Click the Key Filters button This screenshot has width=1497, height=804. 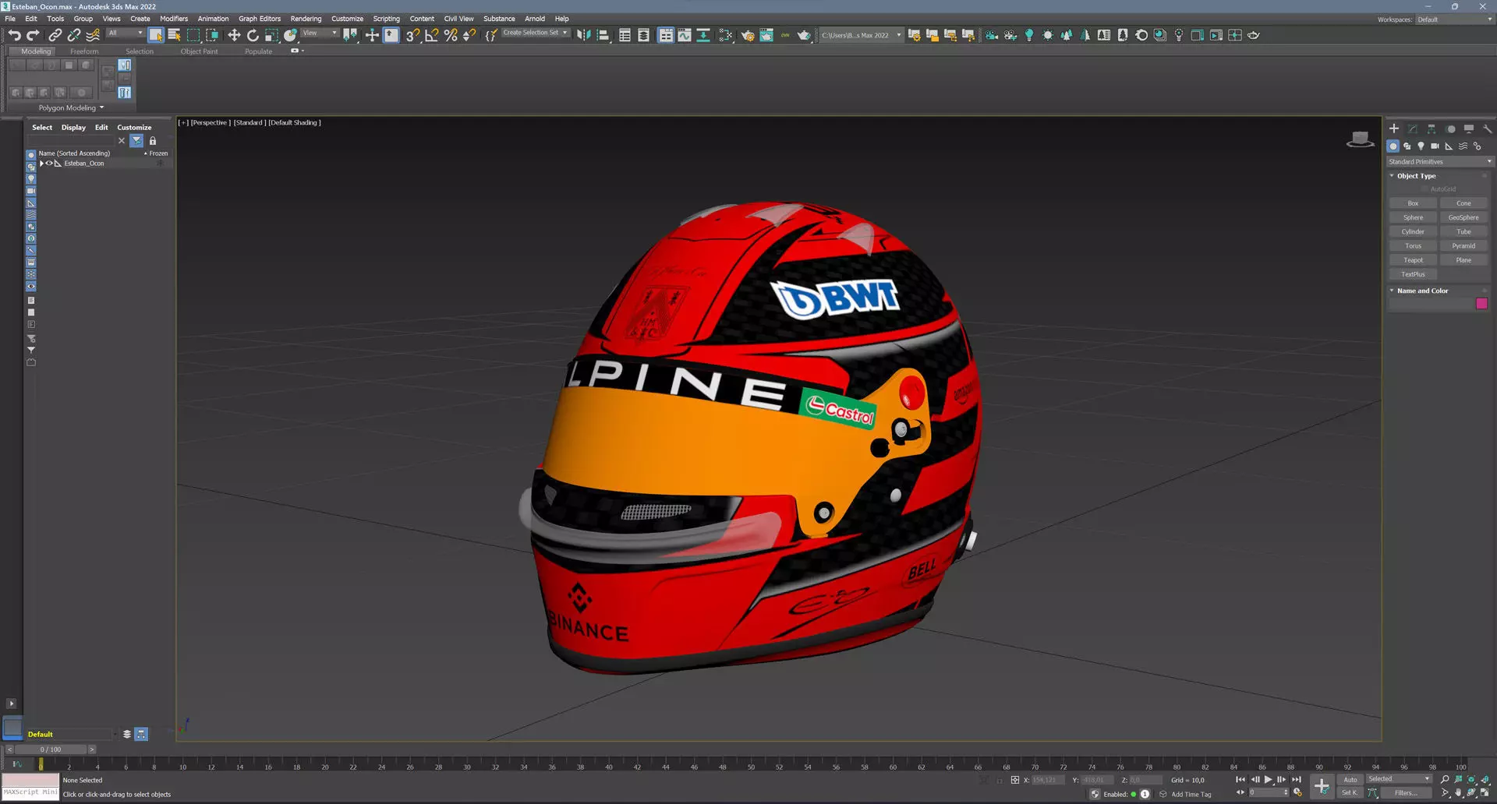click(x=1406, y=793)
